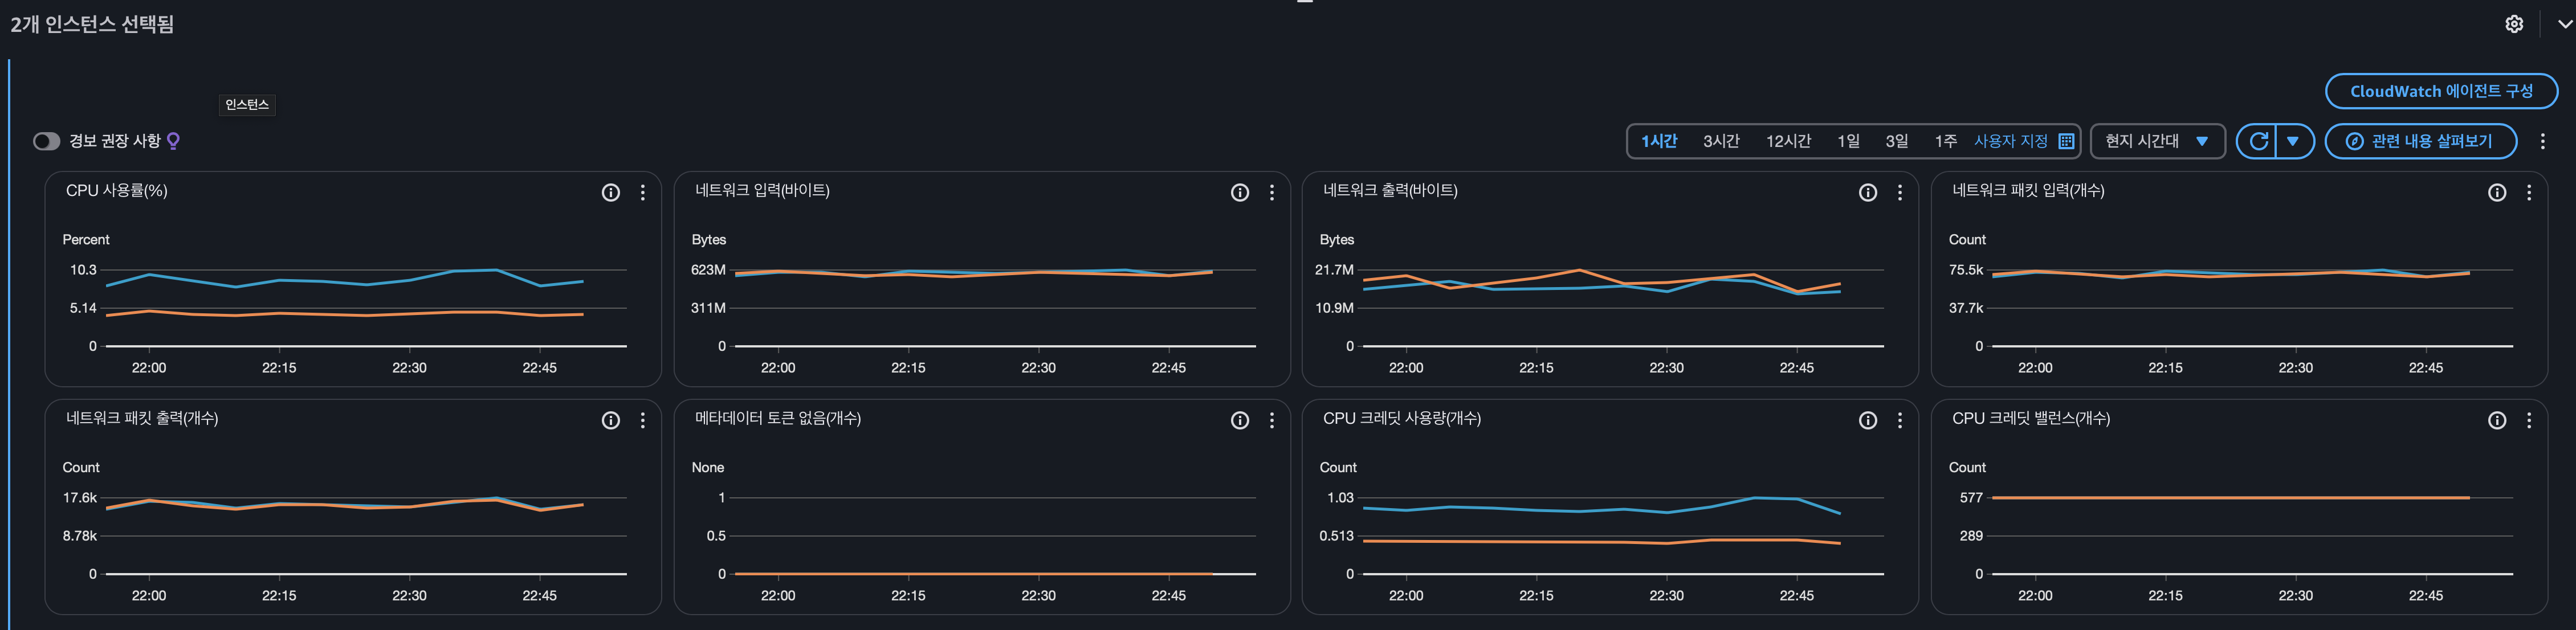This screenshot has width=2576, height=630.
Task: Click the CloudWatch 에이전트 구성 button
Action: click(2440, 91)
